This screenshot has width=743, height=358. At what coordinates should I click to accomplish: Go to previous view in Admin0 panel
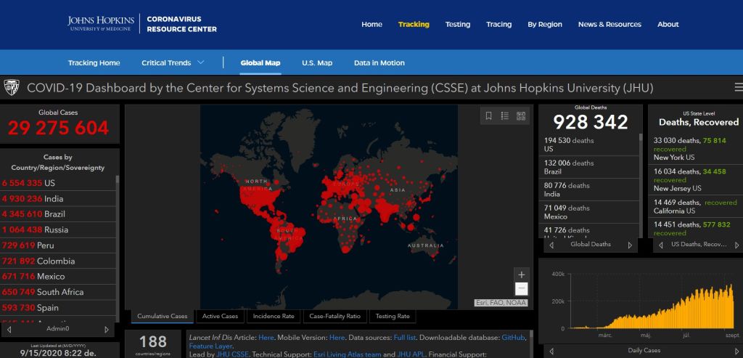click(9, 329)
